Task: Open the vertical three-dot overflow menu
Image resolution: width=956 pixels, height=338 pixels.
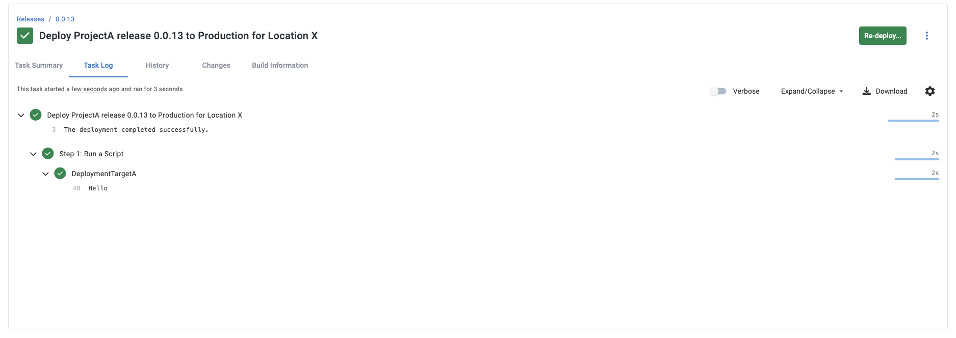Action: (927, 36)
